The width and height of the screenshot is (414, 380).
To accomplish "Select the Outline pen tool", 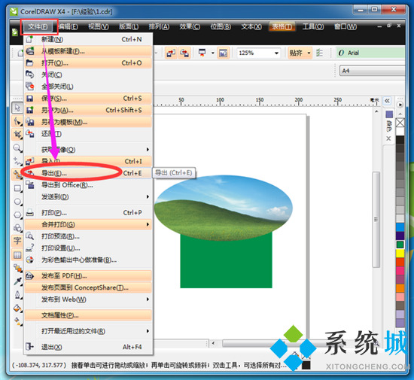I will tap(17, 295).
